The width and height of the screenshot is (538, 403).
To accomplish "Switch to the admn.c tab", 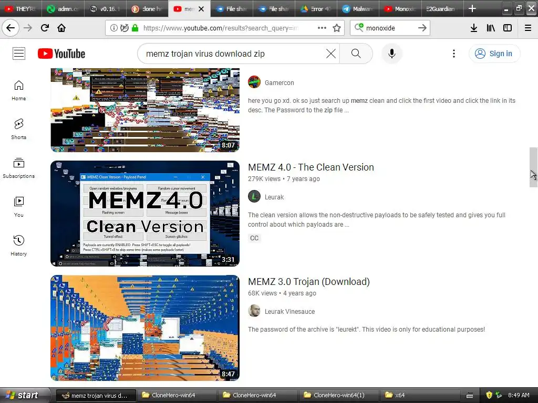I will [x=63, y=9].
